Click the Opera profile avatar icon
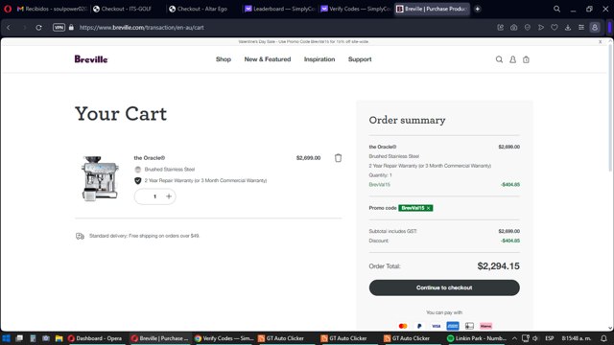The image size is (614, 345). [x=595, y=28]
